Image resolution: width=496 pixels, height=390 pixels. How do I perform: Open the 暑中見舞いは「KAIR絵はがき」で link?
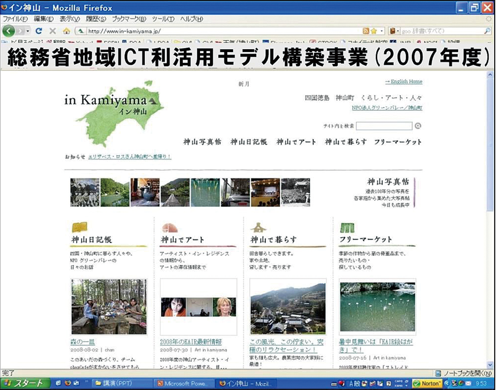(x=376, y=346)
